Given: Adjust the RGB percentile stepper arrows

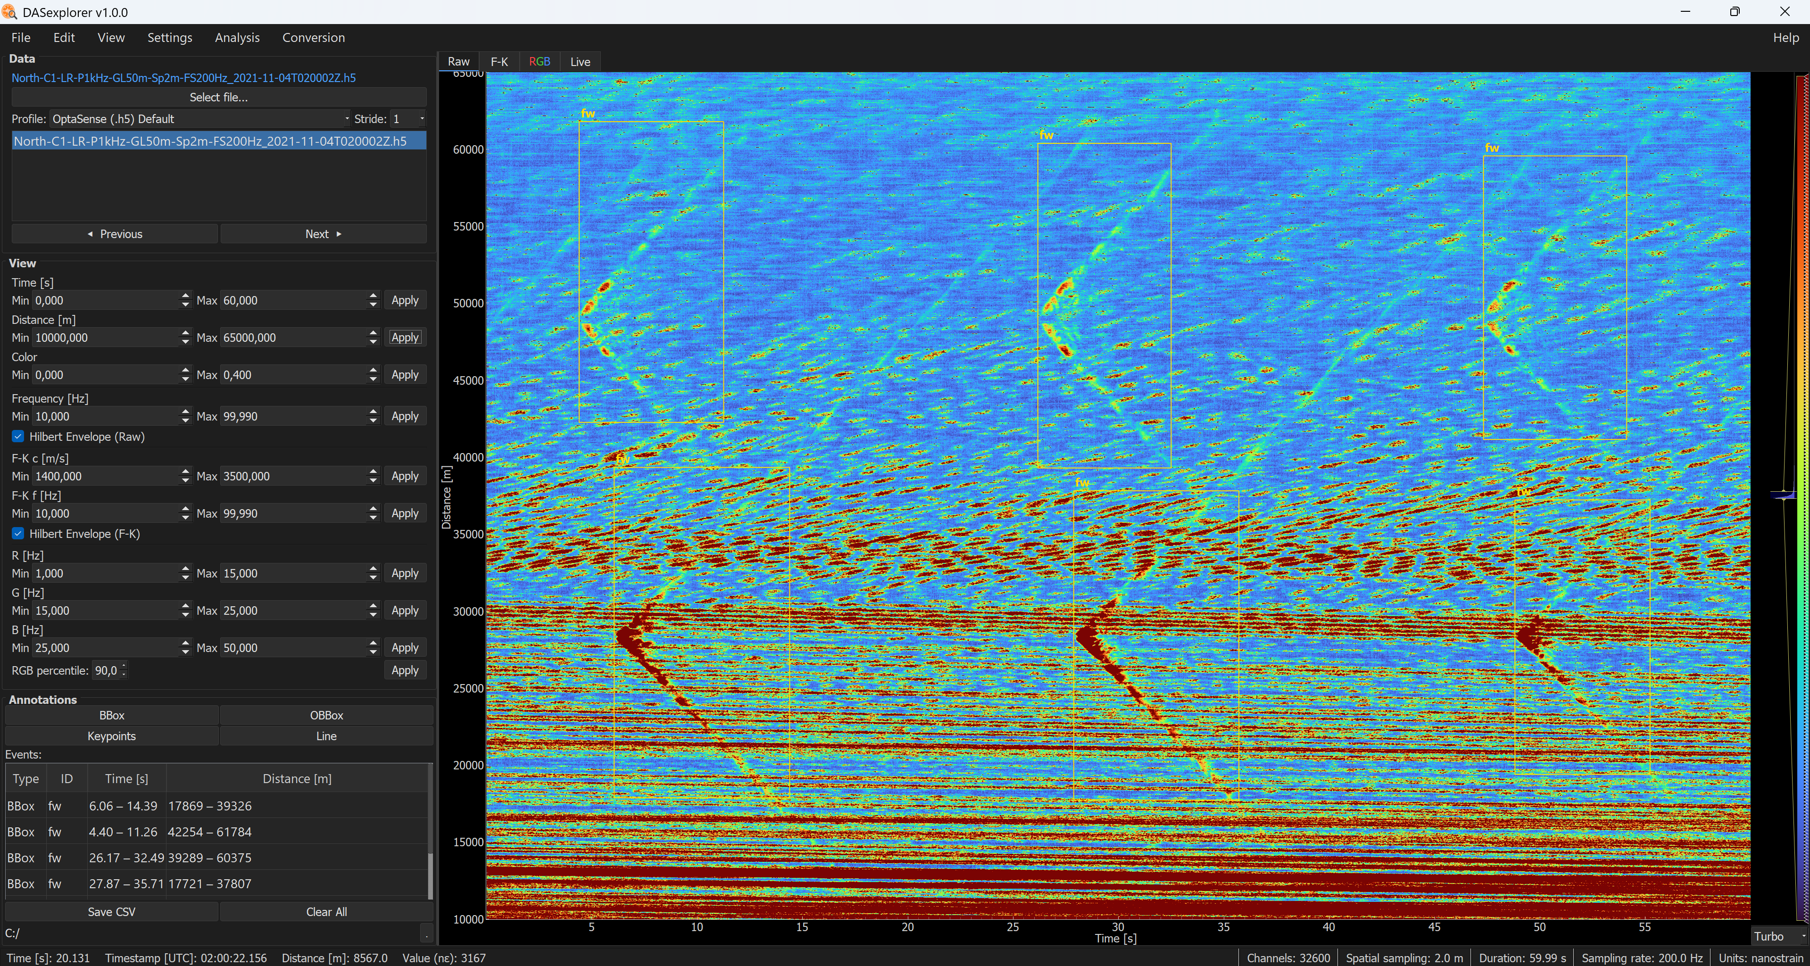Looking at the screenshot, I should tap(125, 670).
